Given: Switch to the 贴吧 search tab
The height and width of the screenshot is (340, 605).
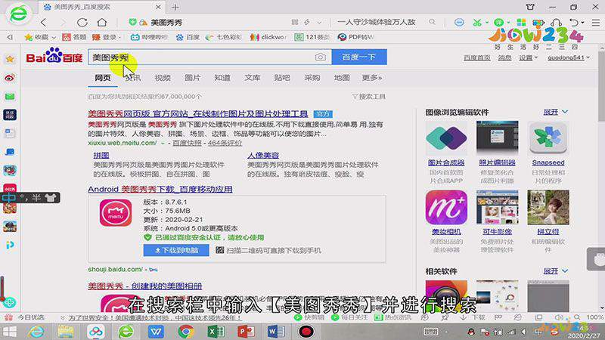Looking at the screenshot, I should pyautogui.click(x=282, y=78).
